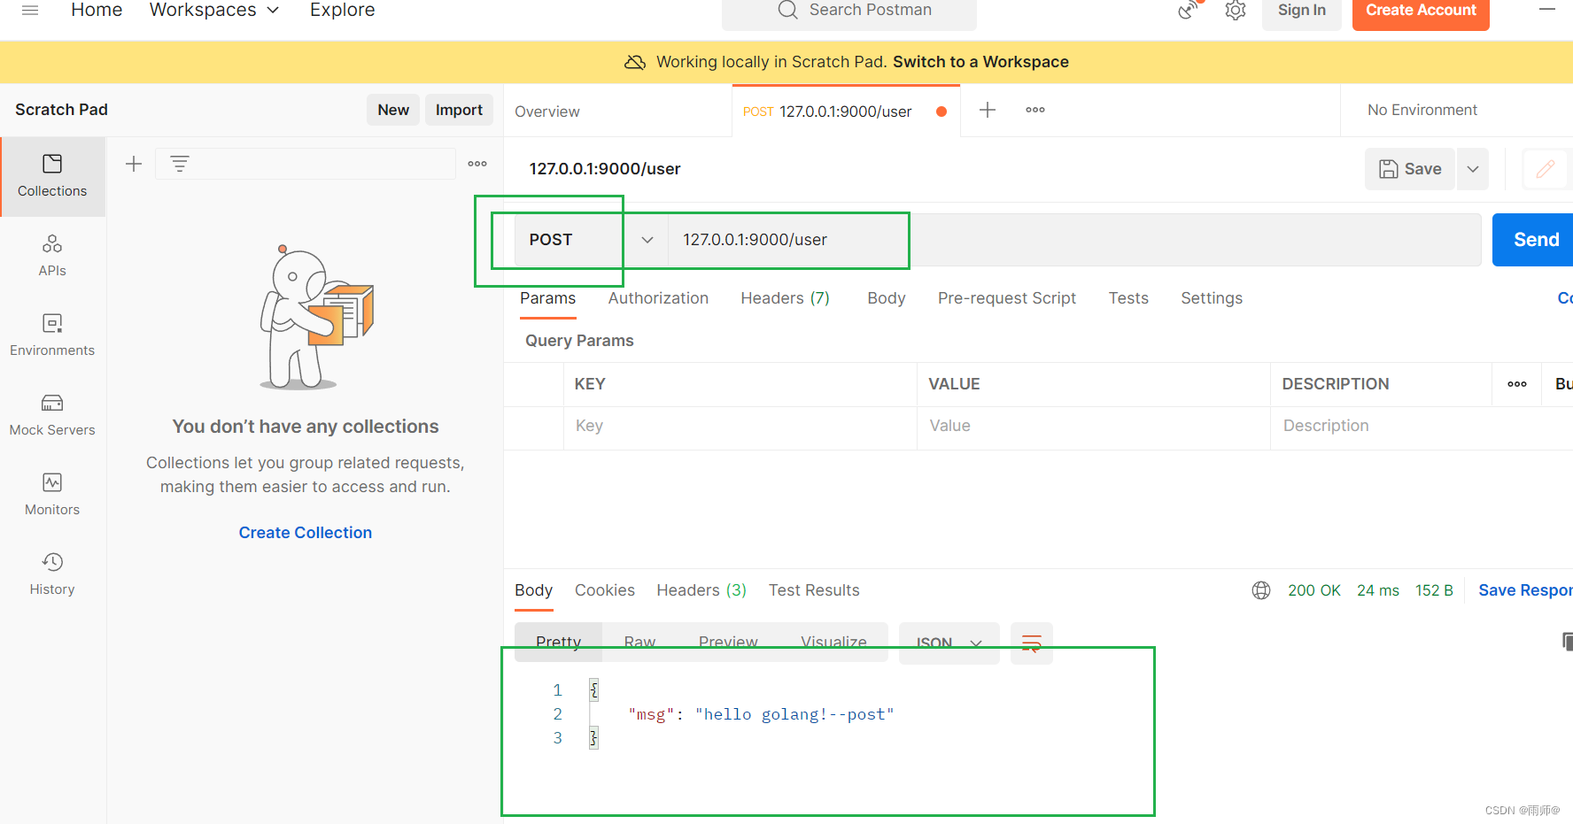Open the Mock Servers sidebar panel
Viewport: 1573px width, 824px height.
click(x=52, y=415)
